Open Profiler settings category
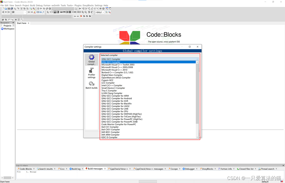This screenshot has height=183, width=285. 92,73
